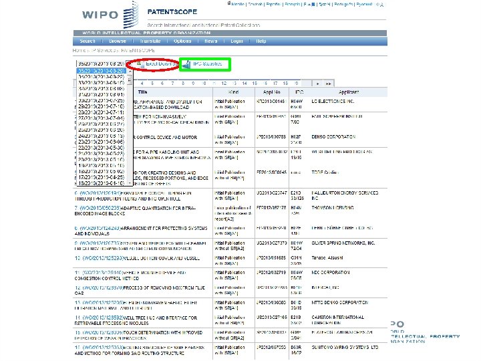Go to results page 7
Screen dimensions: 481x361
point(173,84)
